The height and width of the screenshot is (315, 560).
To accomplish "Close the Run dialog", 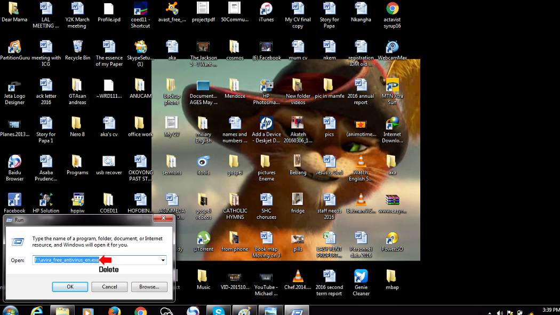I will [x=163, y=218].
